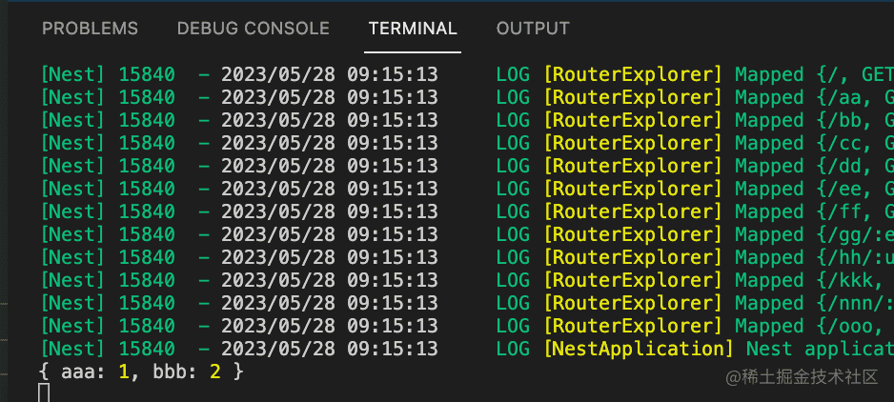Click the 稀土掘金技术社区 watermark text

point(810,377)
